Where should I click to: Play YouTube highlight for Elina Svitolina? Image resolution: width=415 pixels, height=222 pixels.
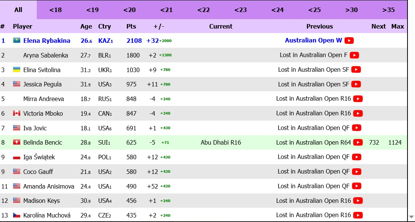tap(356, 70)
